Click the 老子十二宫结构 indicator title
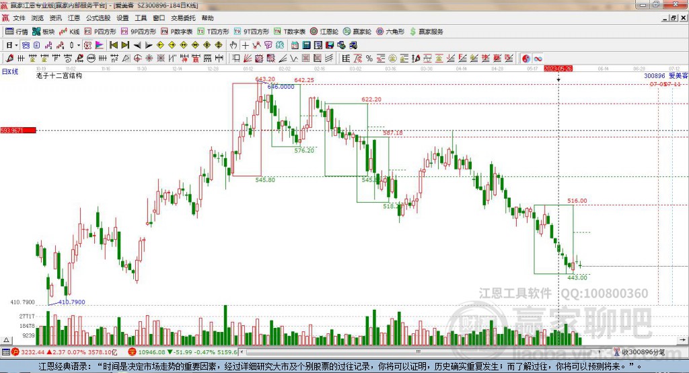The image size is (689, 373). click(x=59, y=75)
